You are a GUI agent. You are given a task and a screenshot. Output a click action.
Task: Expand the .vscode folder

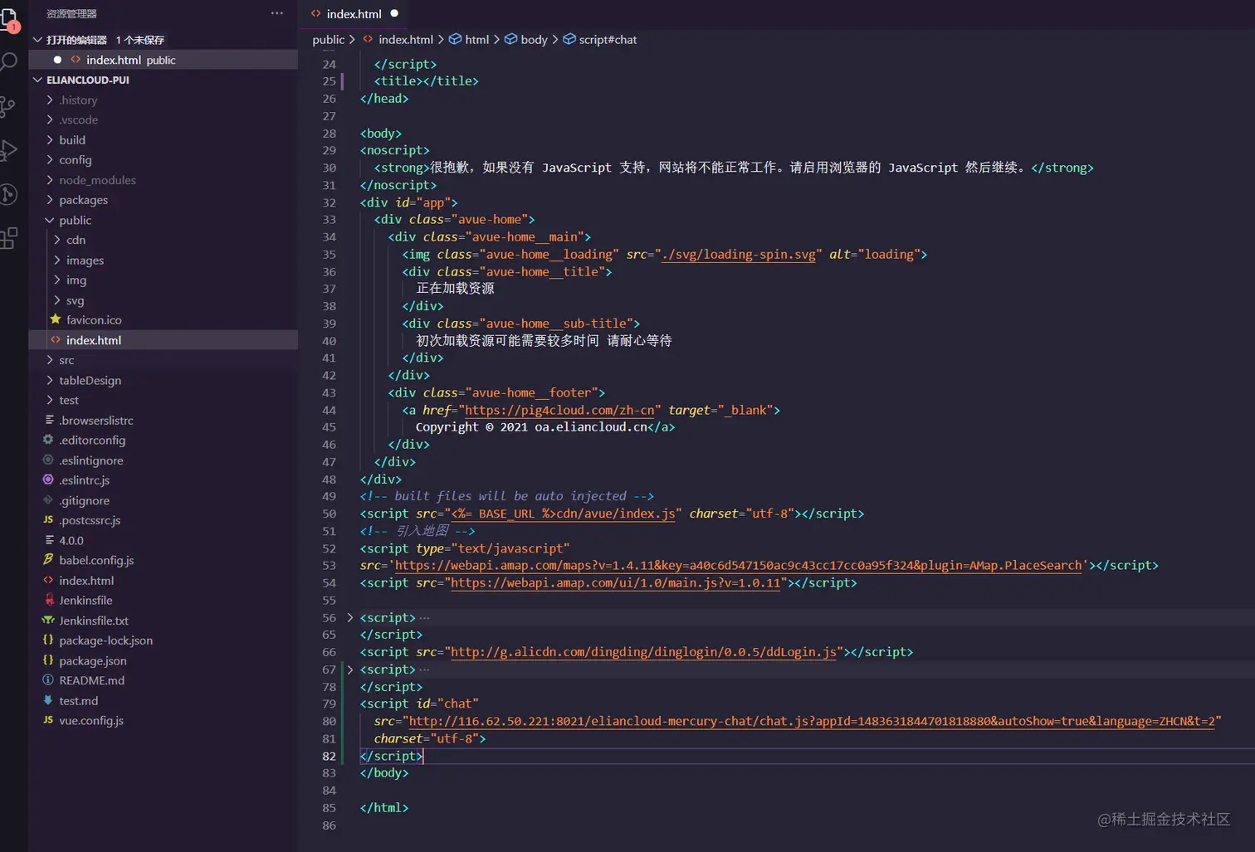[78, 119]
